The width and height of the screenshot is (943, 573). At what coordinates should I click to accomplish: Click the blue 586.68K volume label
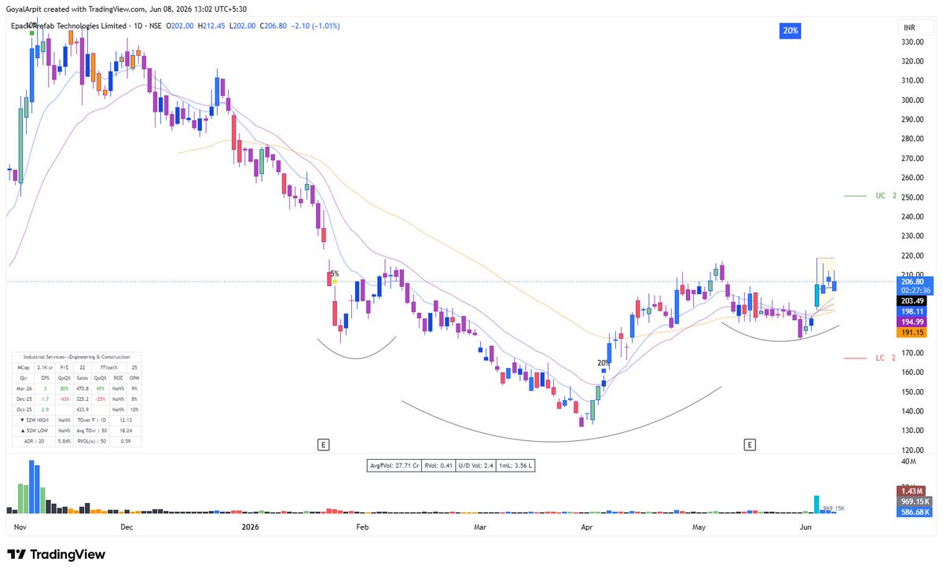tap(915, 512)
